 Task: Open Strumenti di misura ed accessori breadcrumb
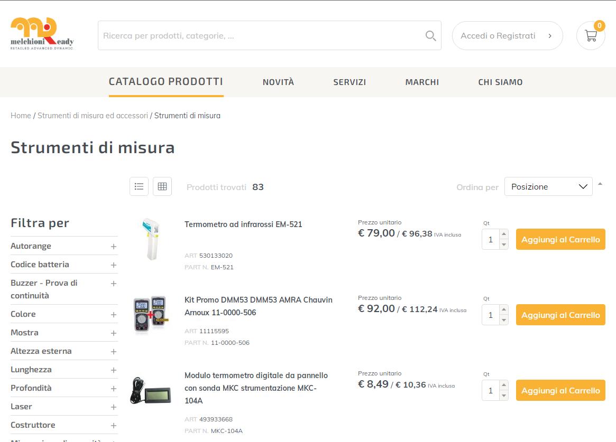click(93, 116)
